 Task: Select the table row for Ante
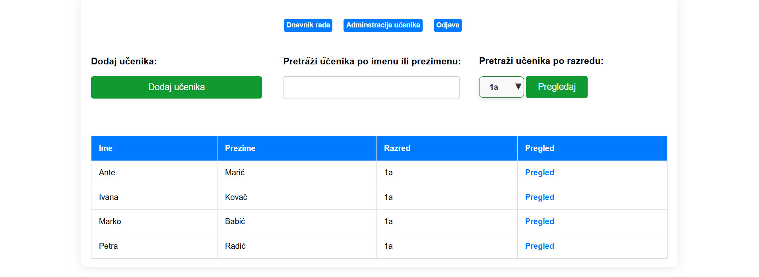(154, 172)
